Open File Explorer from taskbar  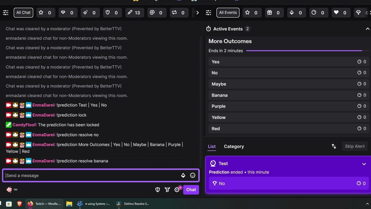[x=69, y=204]
